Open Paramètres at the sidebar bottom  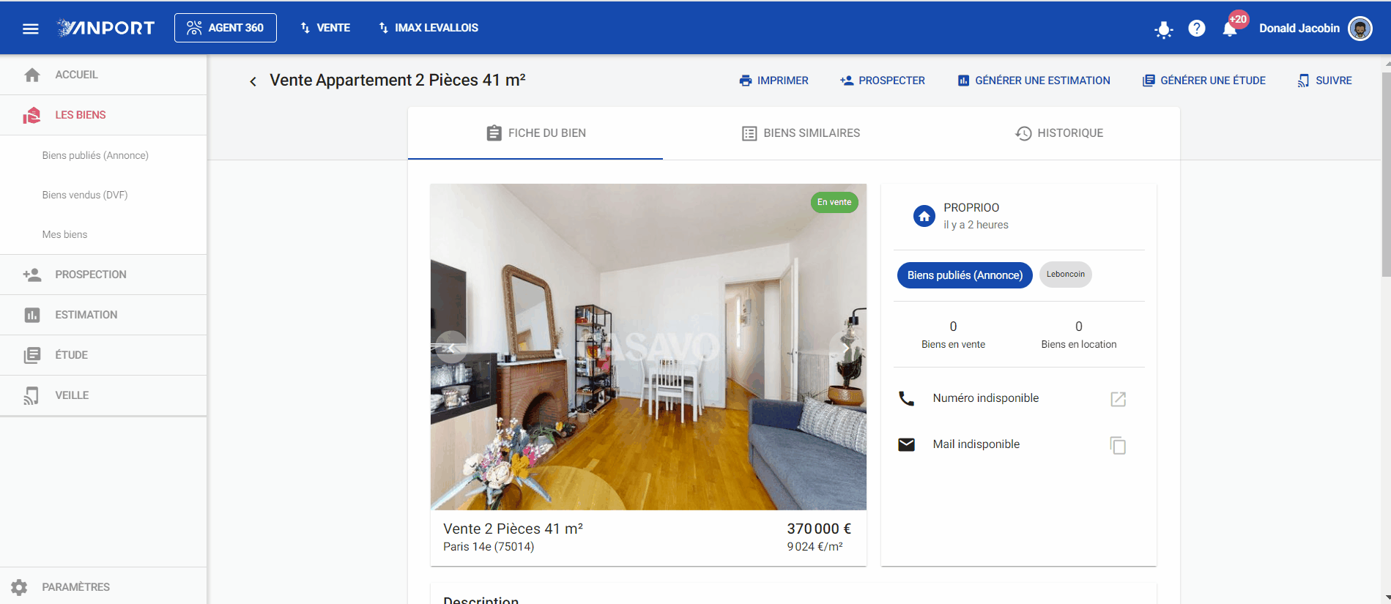[103, 587]
